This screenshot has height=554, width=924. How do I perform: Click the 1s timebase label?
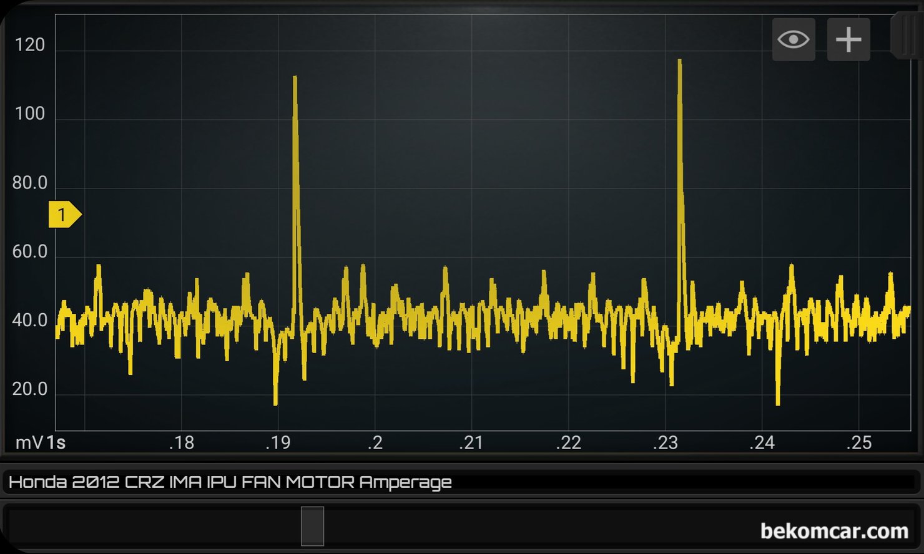[x=56, y=443]
